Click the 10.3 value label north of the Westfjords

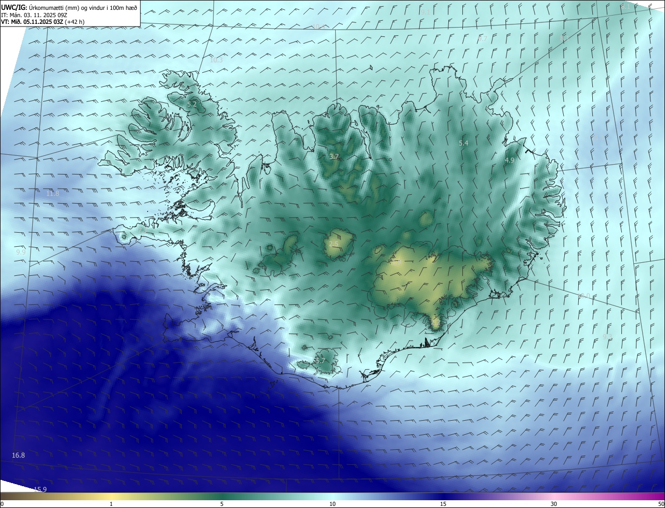[x=216, y=60]
